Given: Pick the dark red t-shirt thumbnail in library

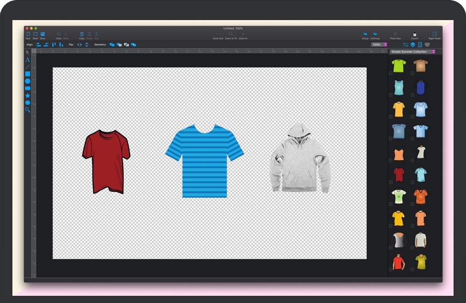Looking at the screenshot, I should coord(399,174).
